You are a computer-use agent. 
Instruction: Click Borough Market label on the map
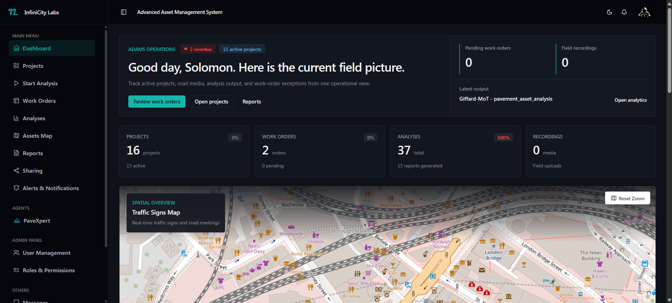(x=352, y=231)
